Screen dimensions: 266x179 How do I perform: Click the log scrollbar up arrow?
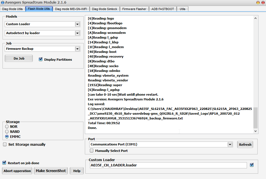(255, 18)
